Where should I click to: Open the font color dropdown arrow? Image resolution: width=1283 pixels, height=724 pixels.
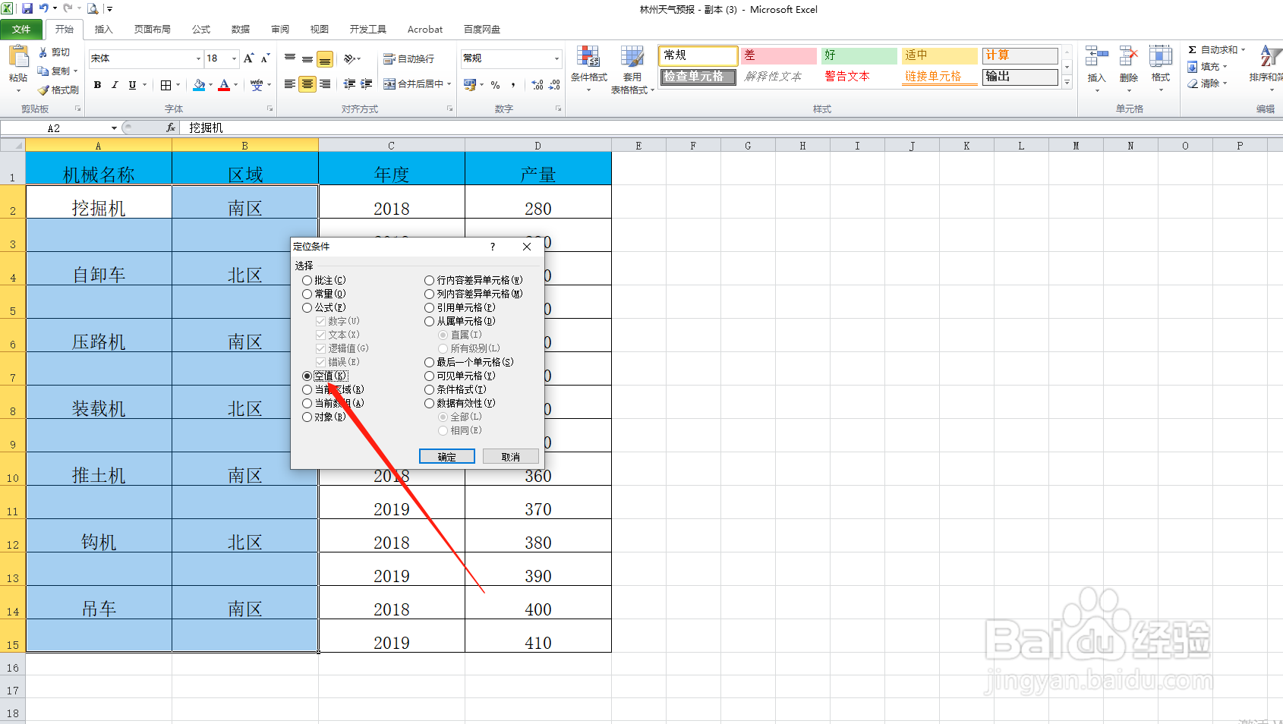click(235, 85)
